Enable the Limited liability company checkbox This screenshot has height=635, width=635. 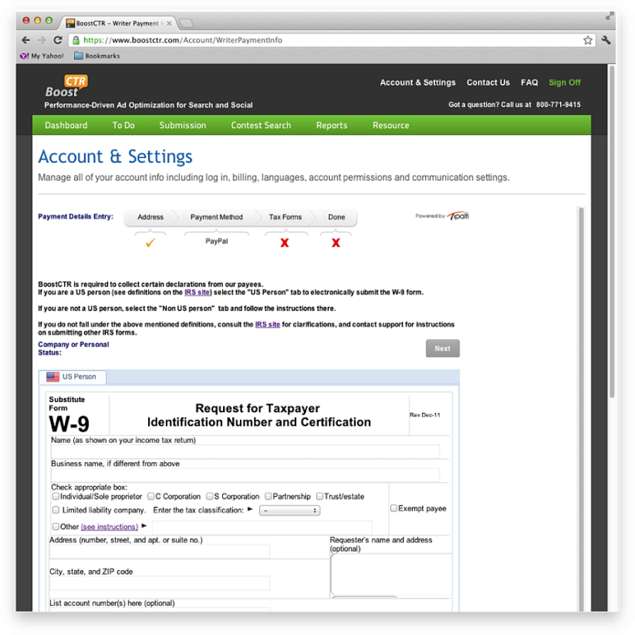pos(56,510)
